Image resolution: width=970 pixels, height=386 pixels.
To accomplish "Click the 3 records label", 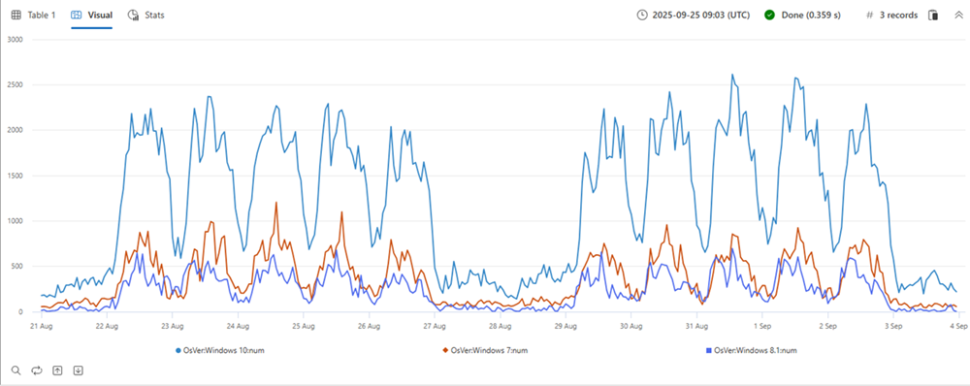I will (899, 15).
